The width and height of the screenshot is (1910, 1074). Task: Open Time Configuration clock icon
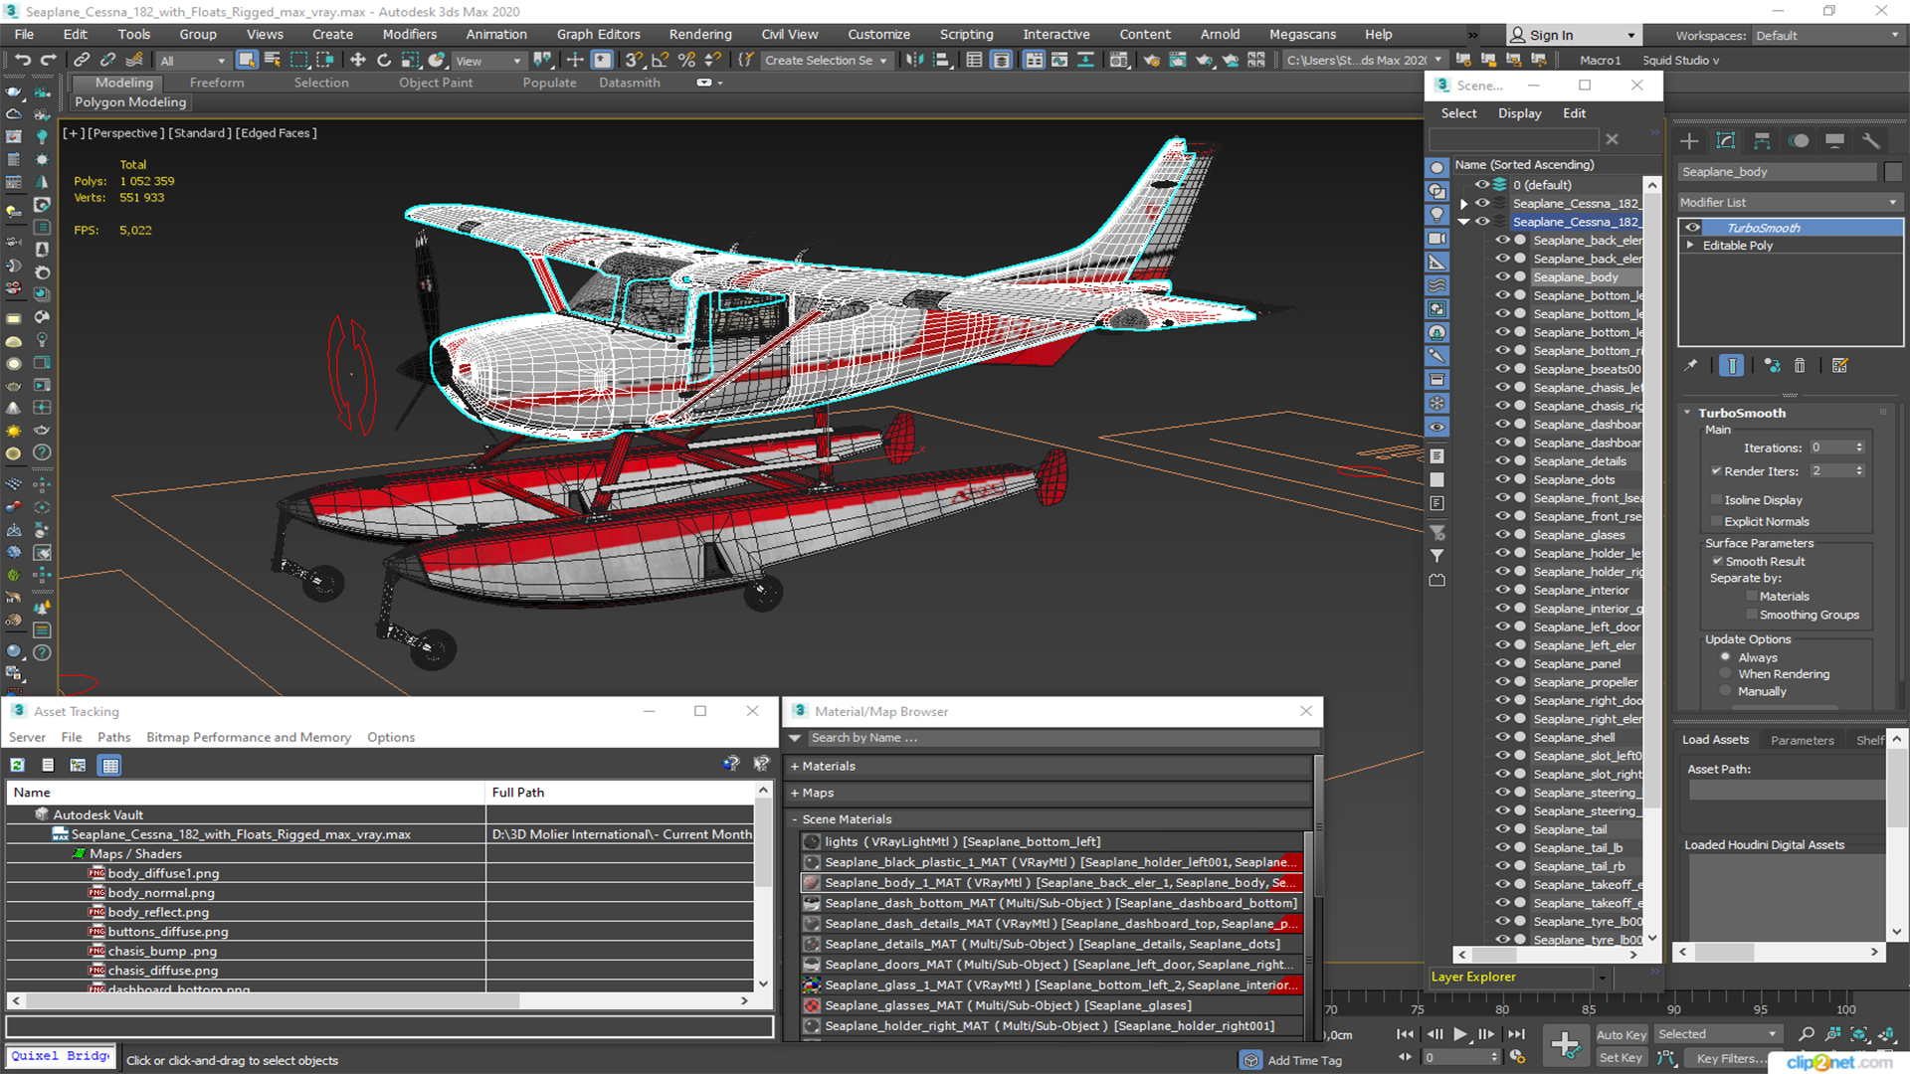[1517, 1057]
